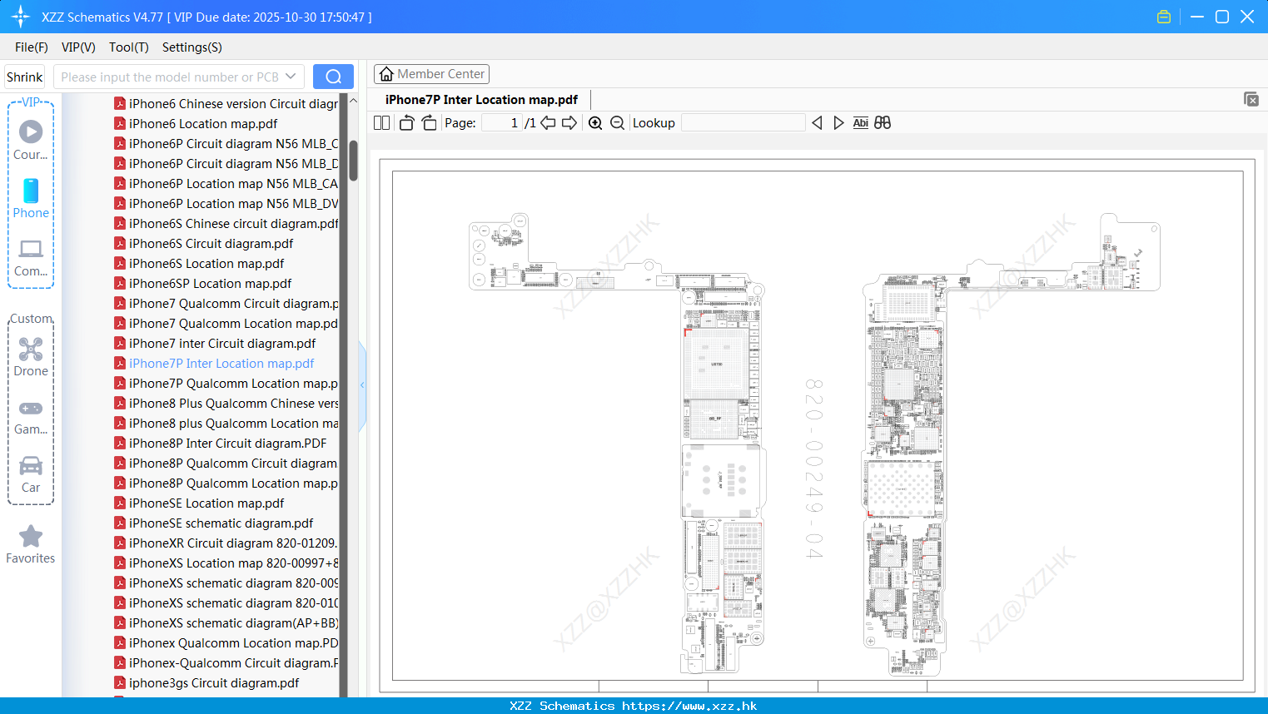Zoom in on the PDF

pos(595,123)
